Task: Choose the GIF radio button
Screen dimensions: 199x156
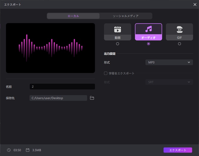Action: point(179,44)
